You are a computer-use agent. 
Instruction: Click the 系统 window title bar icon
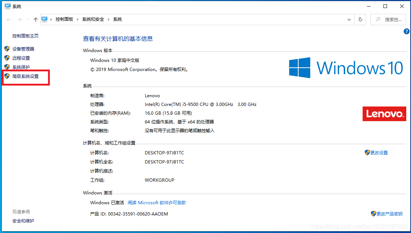click(x=8, y=6)
